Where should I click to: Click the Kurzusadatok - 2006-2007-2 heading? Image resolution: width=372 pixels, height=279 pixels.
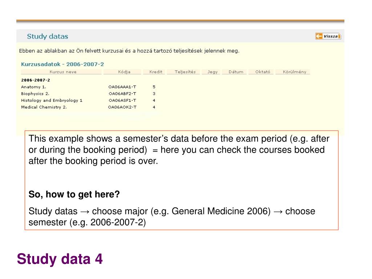coord(62,64)
